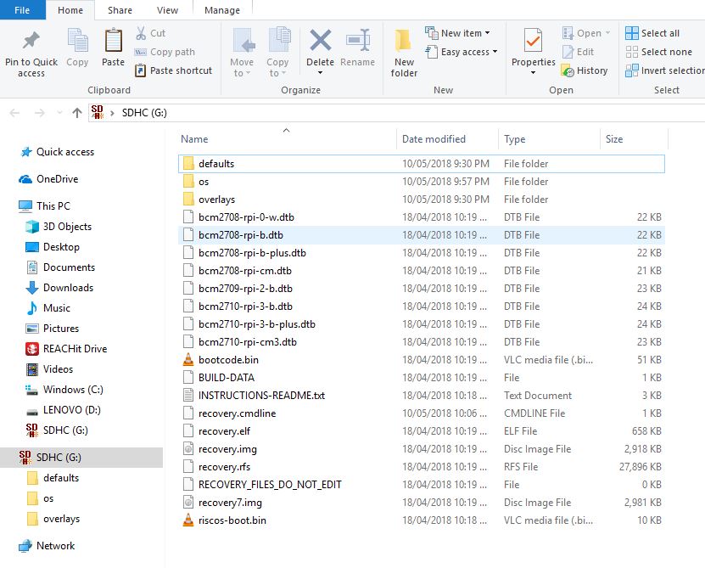Click the Rename icon
The image size is (705, 568).
pyautogui.click(x=358, y=41)
